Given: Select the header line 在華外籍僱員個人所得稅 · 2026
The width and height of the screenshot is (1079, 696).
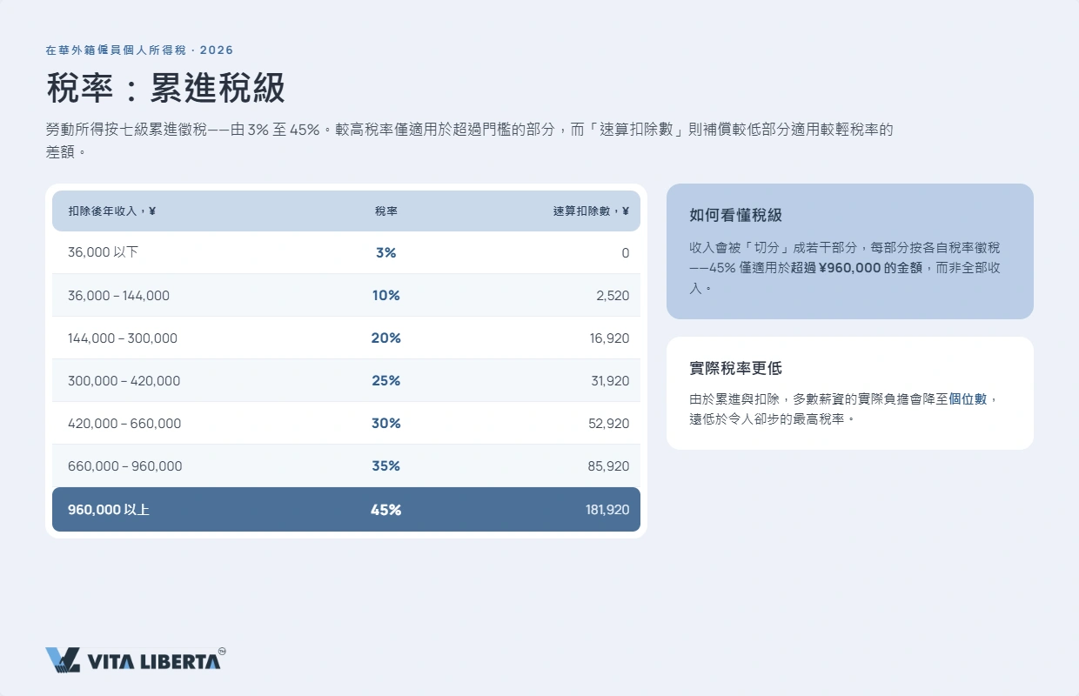Looking at the screenshot, I should [x=139, y=50].
